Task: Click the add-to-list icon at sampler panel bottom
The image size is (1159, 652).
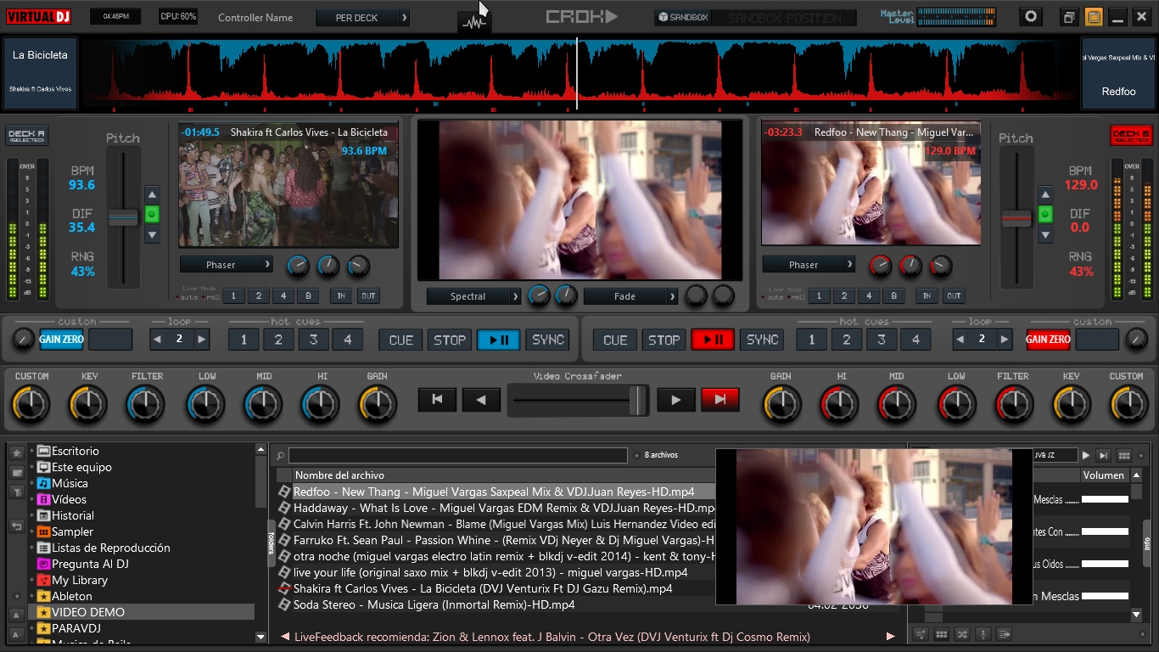Action: pyautogui.click(x=1005, y=634)
